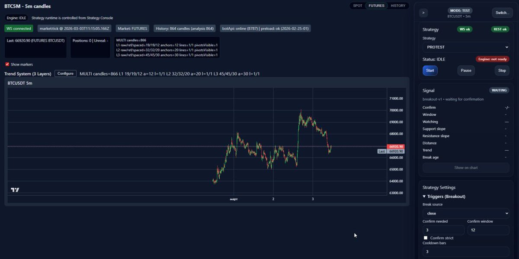Click the 70000.00 price axis label
Image resolution: width=519 pixels, height=259 pixels.
click(396, 110)
